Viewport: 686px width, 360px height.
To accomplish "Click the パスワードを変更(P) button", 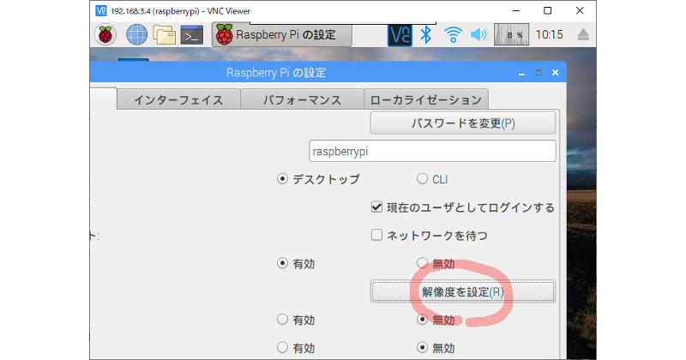I will [x=463, y=123].
